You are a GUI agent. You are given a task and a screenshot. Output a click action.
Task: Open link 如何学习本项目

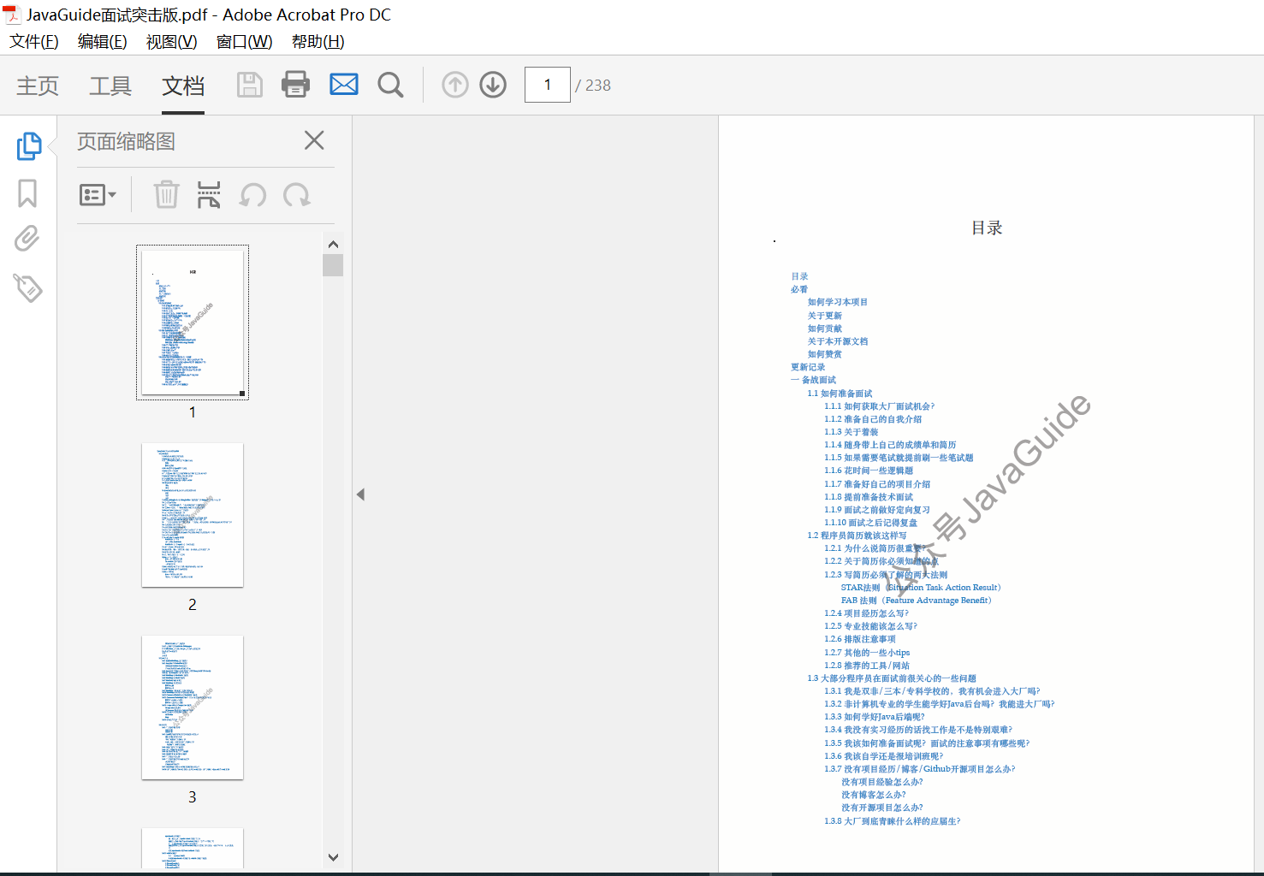click(x=837, y=302)
